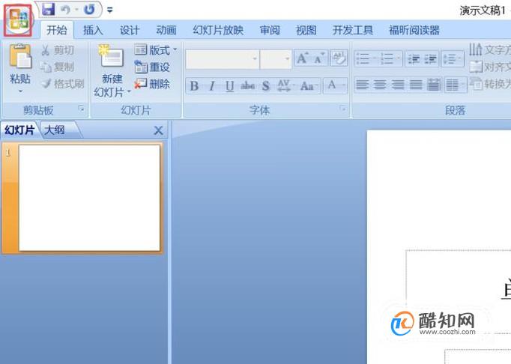Click the Paste clipboard icon

pos(20,56)
